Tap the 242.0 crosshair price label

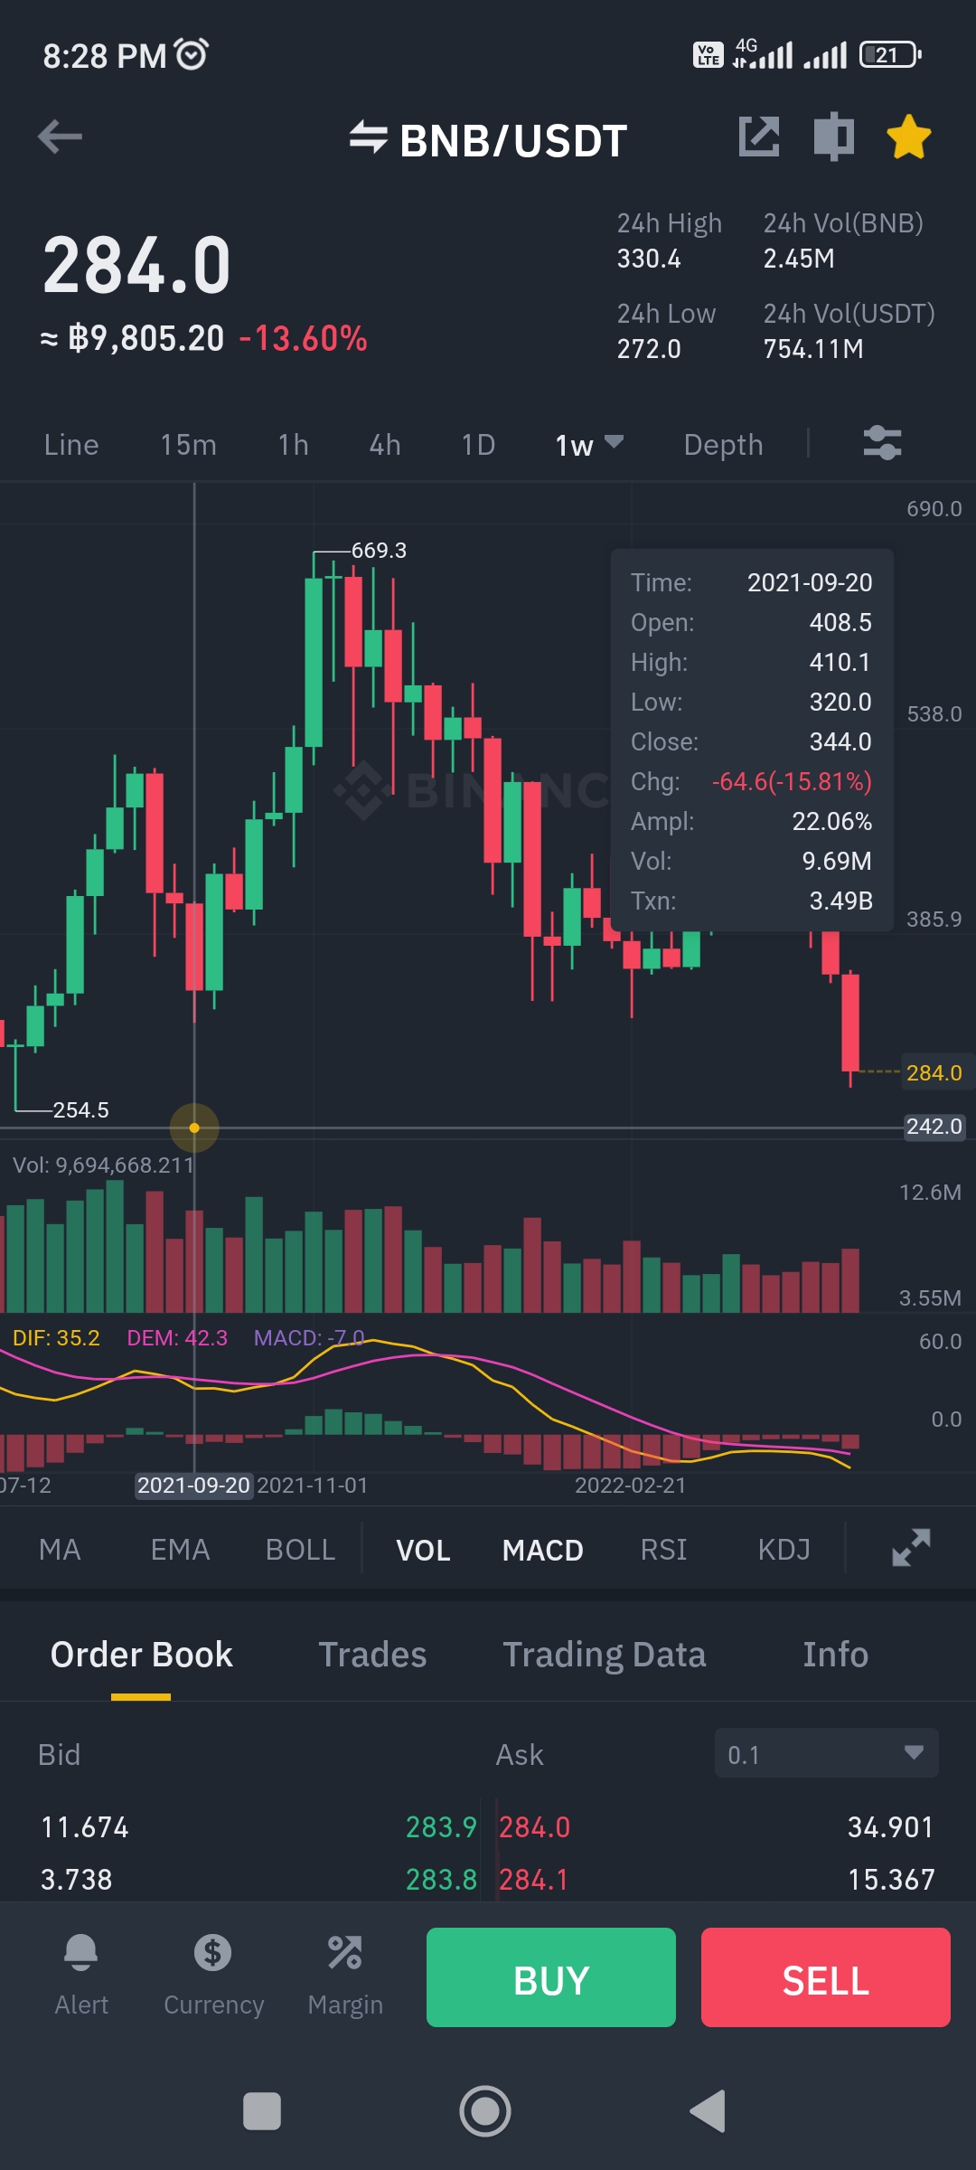[934, 1127]
